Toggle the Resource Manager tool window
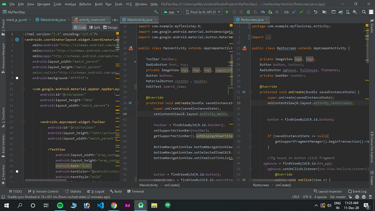Image resolution: width=375 pixels, height=211 pixels. (3, 58)
